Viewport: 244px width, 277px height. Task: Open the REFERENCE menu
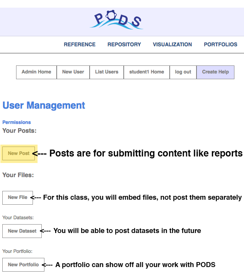(x=80, y=44)
